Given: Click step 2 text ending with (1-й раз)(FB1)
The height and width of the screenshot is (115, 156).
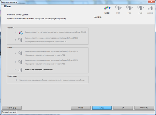Looking at the screenshot, I should (52, 38).
